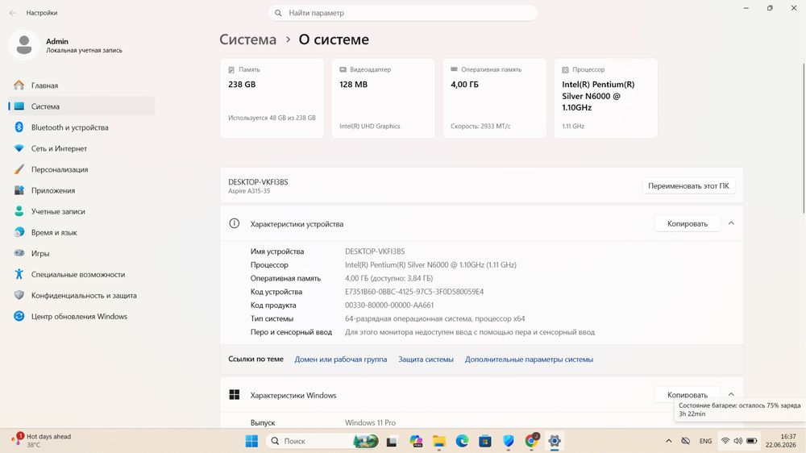Select the Система monitor icon in sidebar

[x=19, y=106]
